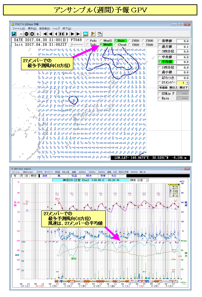Click the second large left arrow button
This screenshot has height=297, width=202.
(x=50, y=34)
